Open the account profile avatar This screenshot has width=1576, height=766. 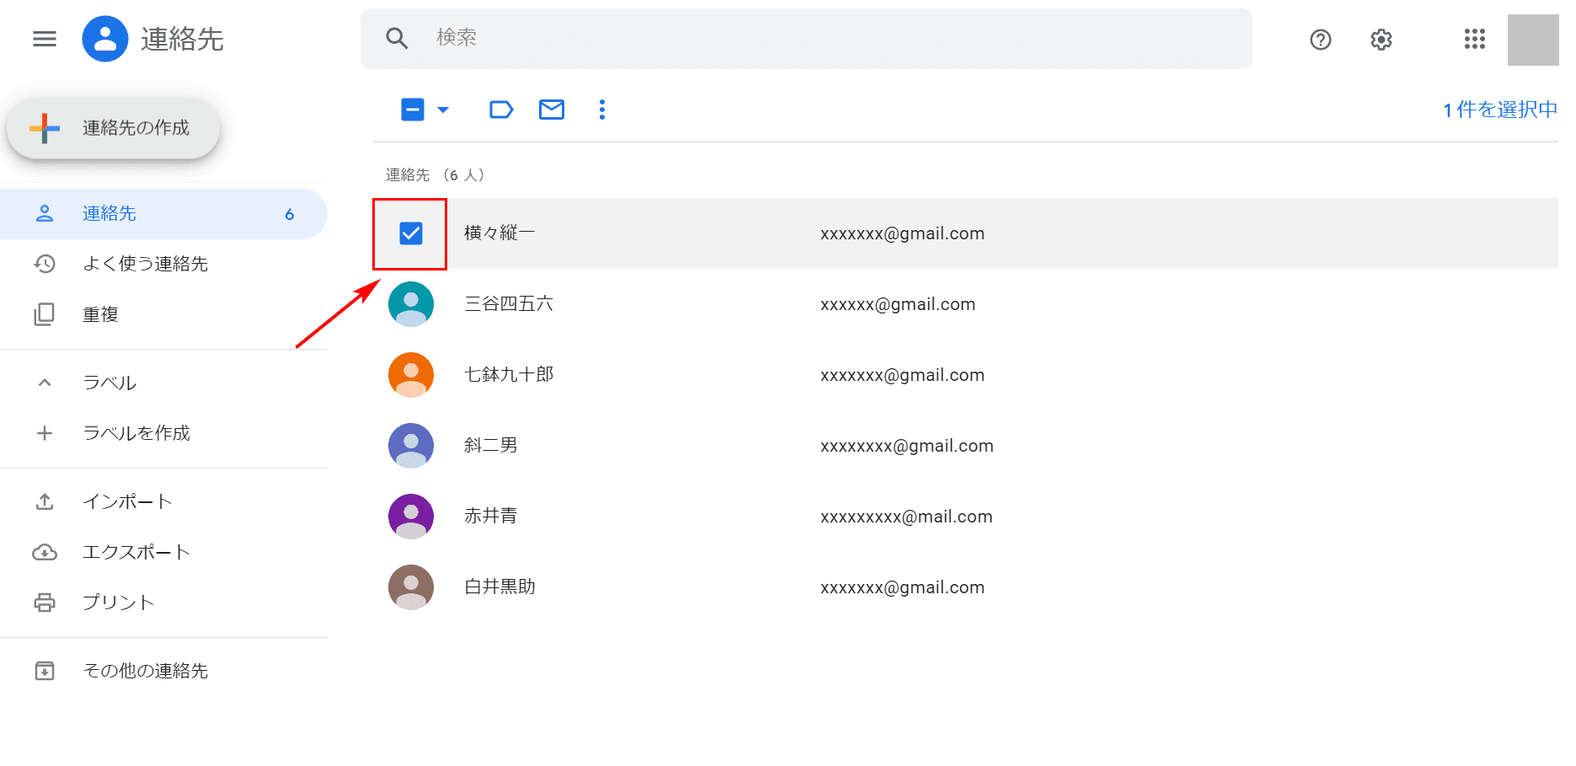coord(1533,40)
